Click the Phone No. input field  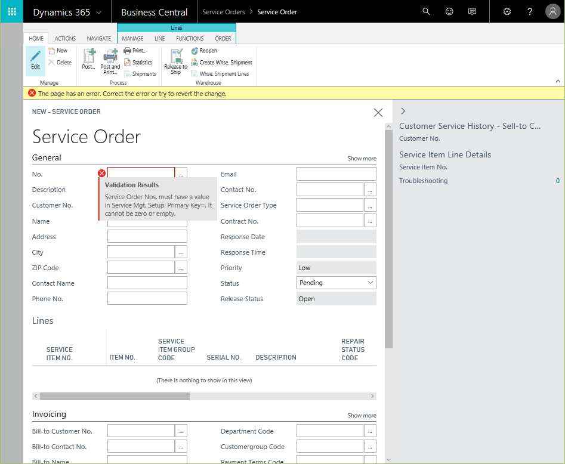pos(147,298)
